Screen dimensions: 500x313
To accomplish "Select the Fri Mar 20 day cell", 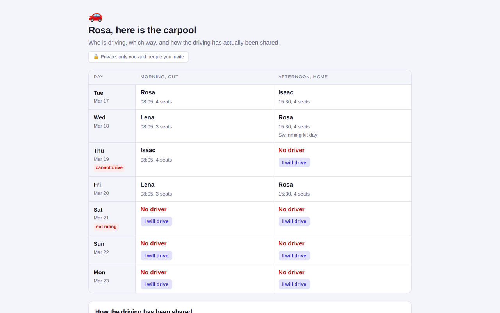I will [x=112, y=189].
